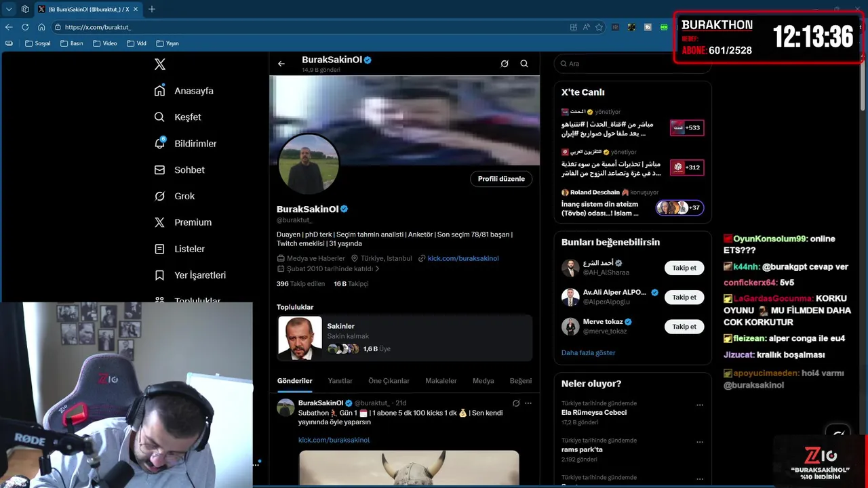The height and width of the screenshot is (488, 868).
Task: Close the BurakSakinOl X tab
Action: pyautogui.click(x=136, y=9)
